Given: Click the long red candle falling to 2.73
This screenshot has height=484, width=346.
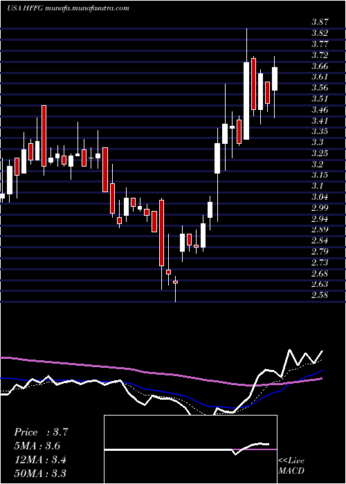Looking at the screenshot, I should point(161,233).
